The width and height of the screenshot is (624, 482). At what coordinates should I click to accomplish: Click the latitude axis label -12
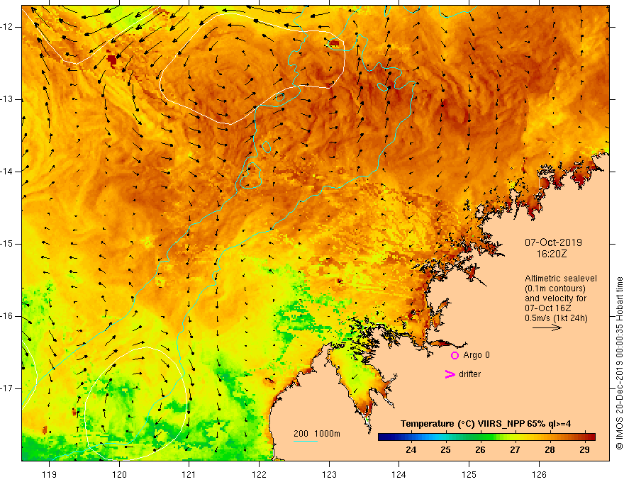(x=7, y=27)
